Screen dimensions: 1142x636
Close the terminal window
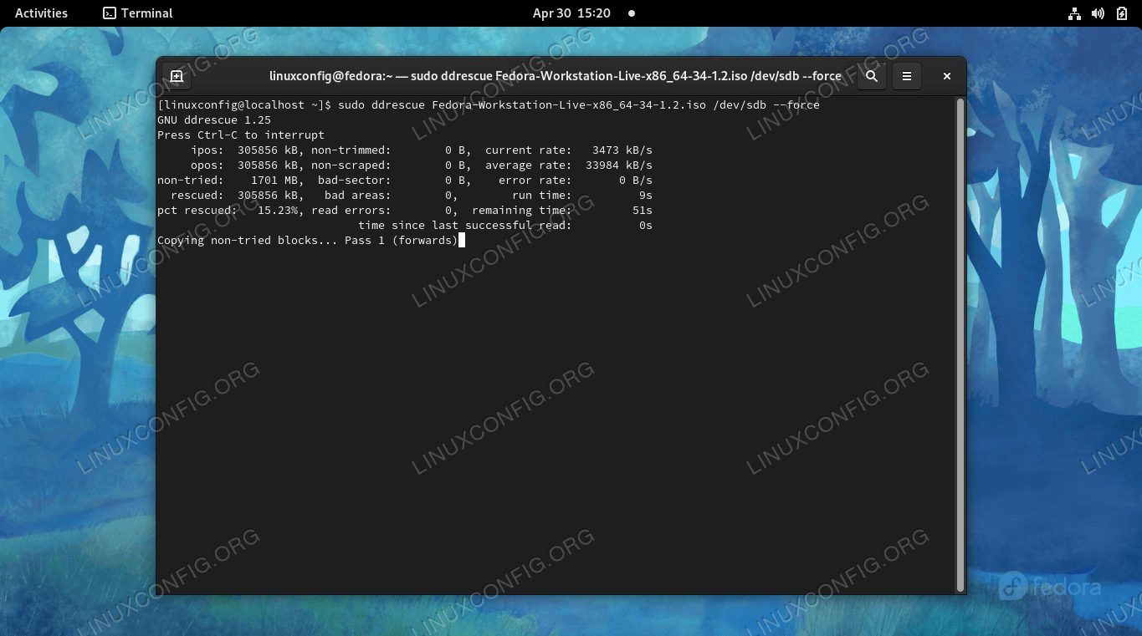coord(947,76)
